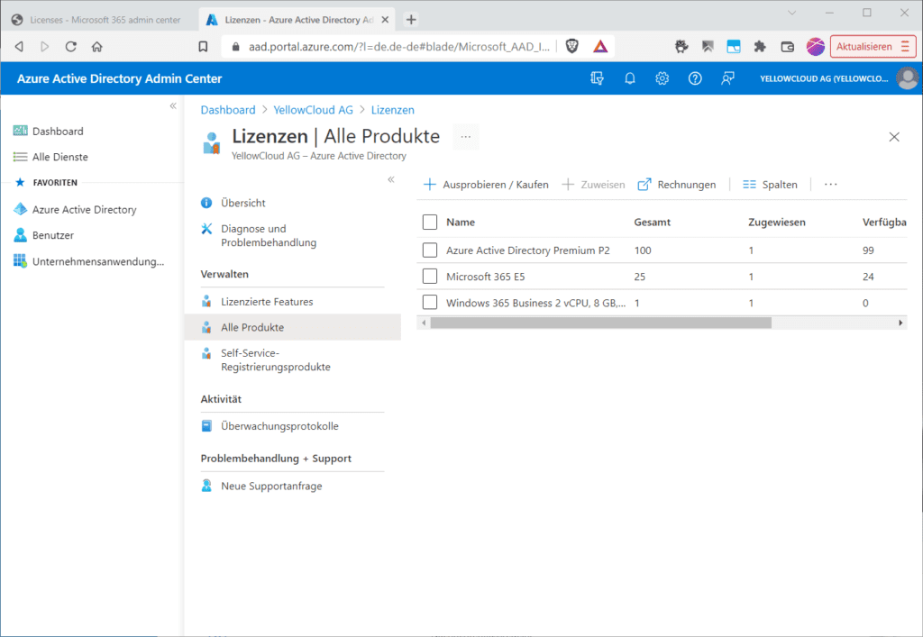Image resolution: width=923 pixels, height=637 pixels.
Task: Open the Brave wallet icon
Action: coord(787,47)
